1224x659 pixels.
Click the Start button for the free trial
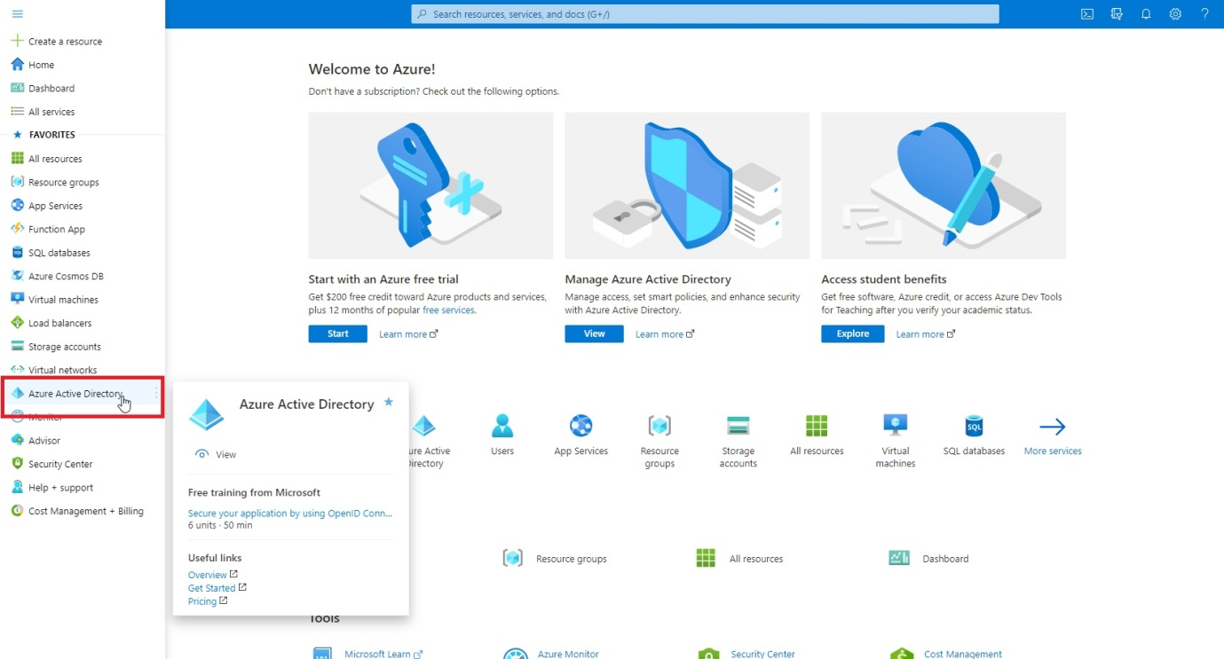pos(338,333)
